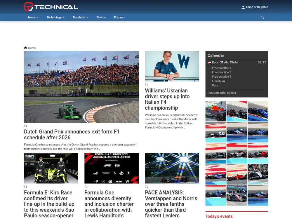Image resolution: width=292 pixels, height=219 pixels.
Task: Click the Today's events heading
Action: coord(219,216)
